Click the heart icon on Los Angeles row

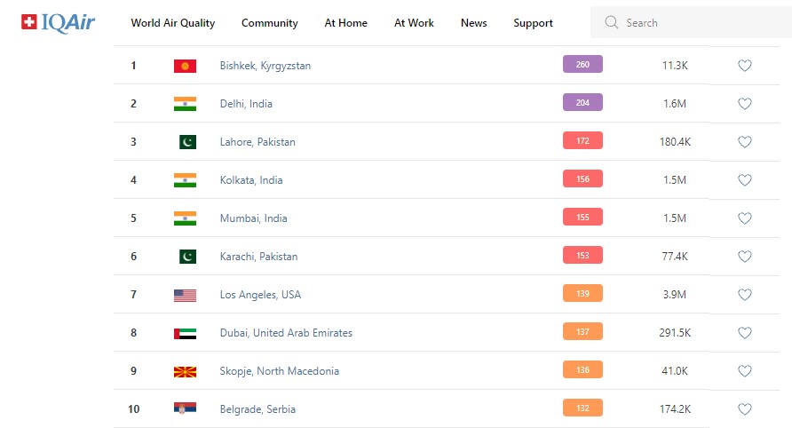point(745,295)
